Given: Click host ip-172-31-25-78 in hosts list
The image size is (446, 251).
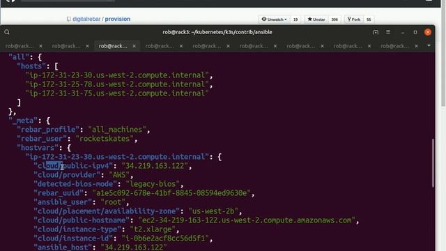Looking at the screenshot, I should [117, 84].
